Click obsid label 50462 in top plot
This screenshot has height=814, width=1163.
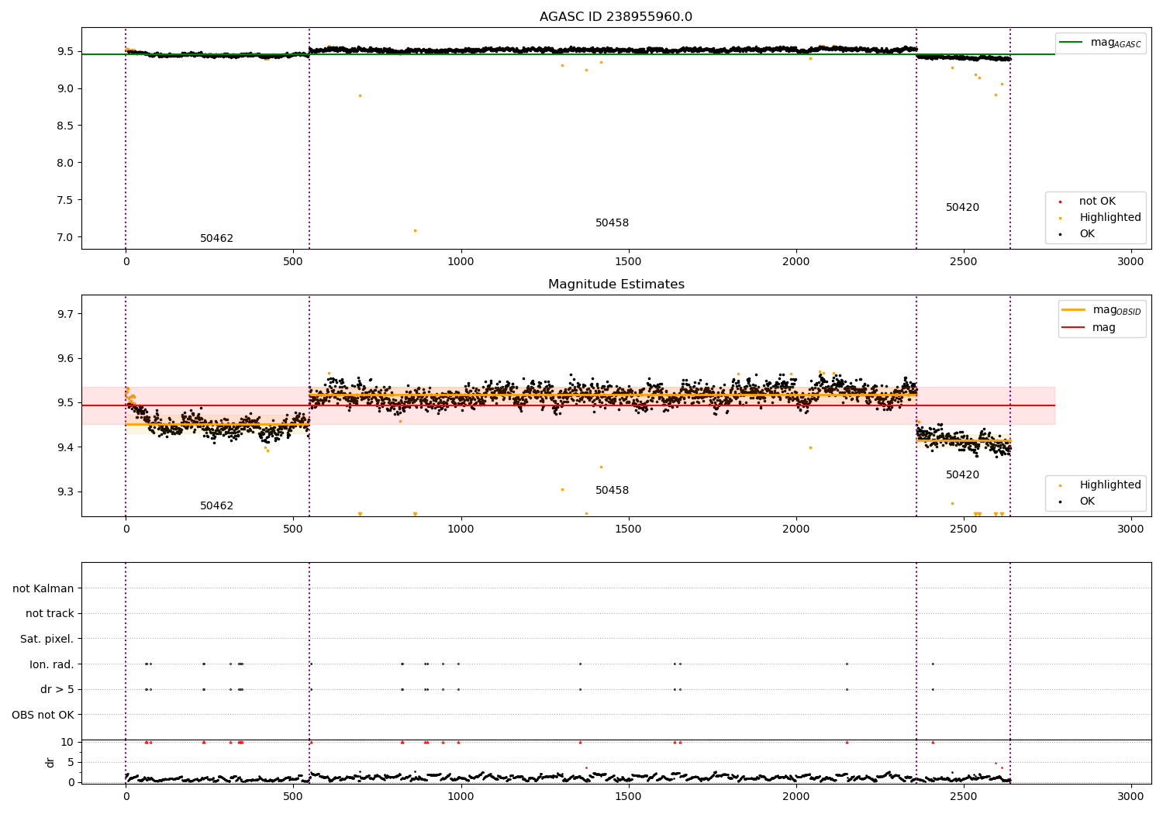point(216,239)
